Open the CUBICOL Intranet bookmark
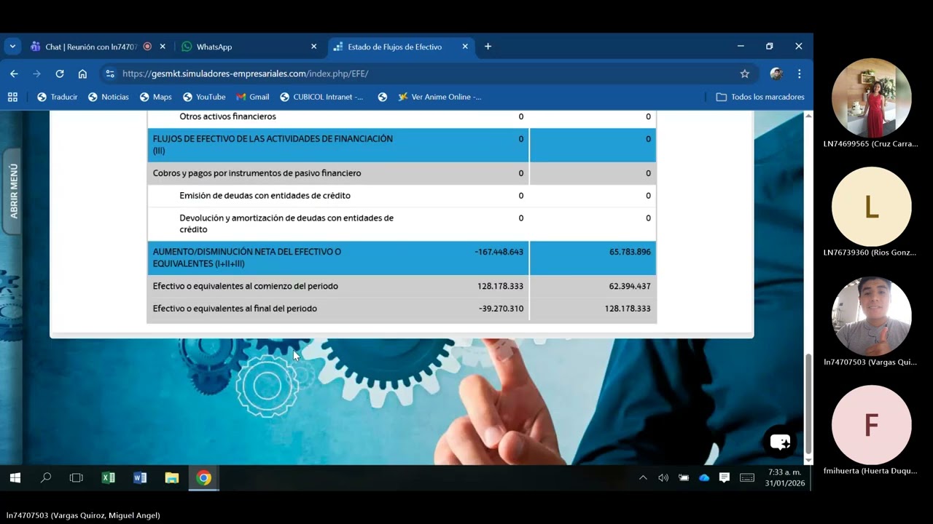933x524 pixels. (x=321, y=97)
